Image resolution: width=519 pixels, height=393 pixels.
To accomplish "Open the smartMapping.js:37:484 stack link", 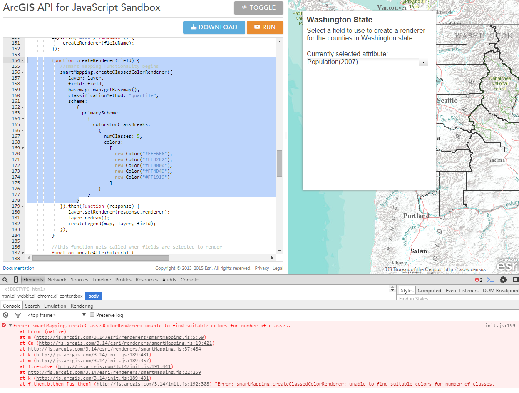I will [114, 349].
